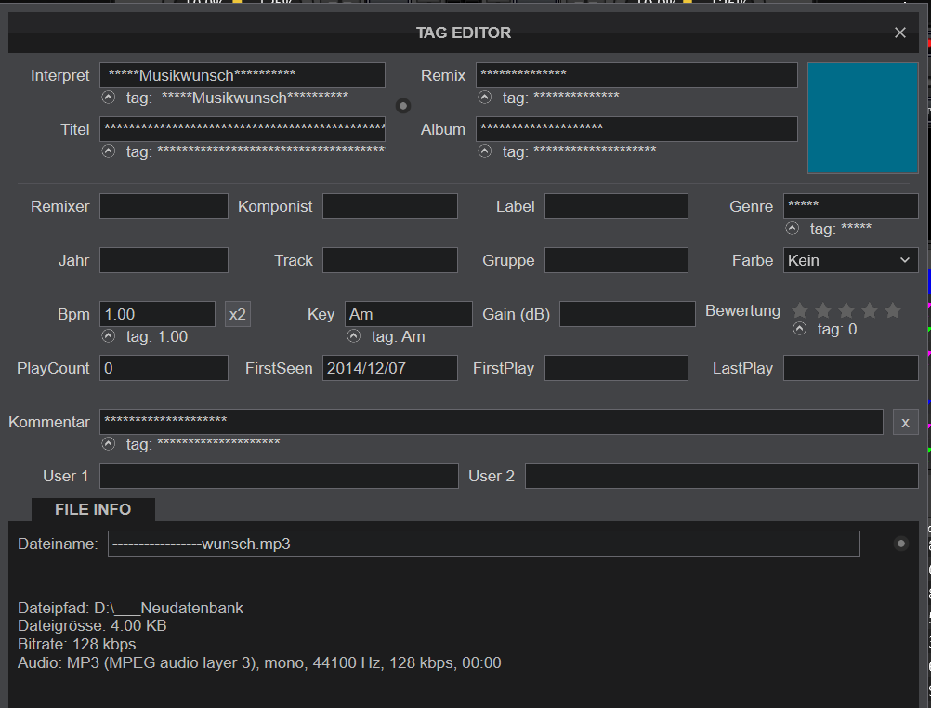Click the Dateiname filename field
The width and height of the screenshot is (931, 708).
click(484, 544)
